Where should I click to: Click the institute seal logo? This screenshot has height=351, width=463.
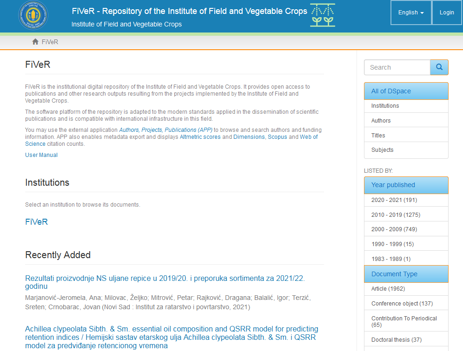[33, 16]
